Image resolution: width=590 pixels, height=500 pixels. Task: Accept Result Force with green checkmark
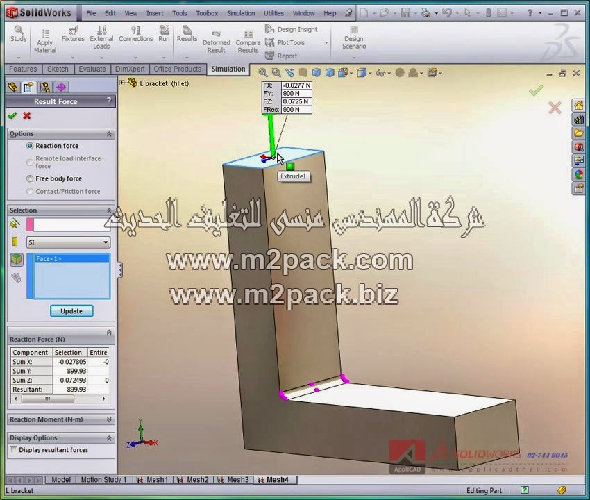click(12, 115)
